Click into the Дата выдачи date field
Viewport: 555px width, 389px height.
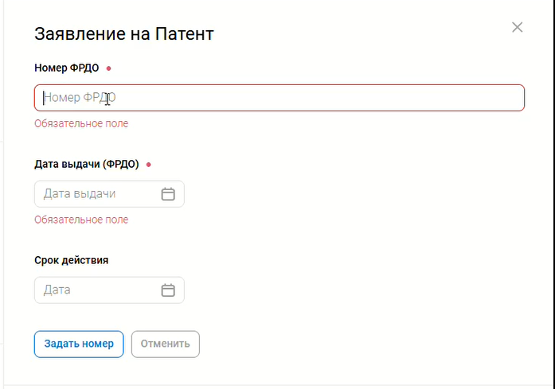tap(96, 194)
